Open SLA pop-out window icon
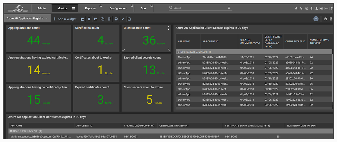The width and height of the screenshot is (337, 142). pyautogui.click(x=152, y=6)
